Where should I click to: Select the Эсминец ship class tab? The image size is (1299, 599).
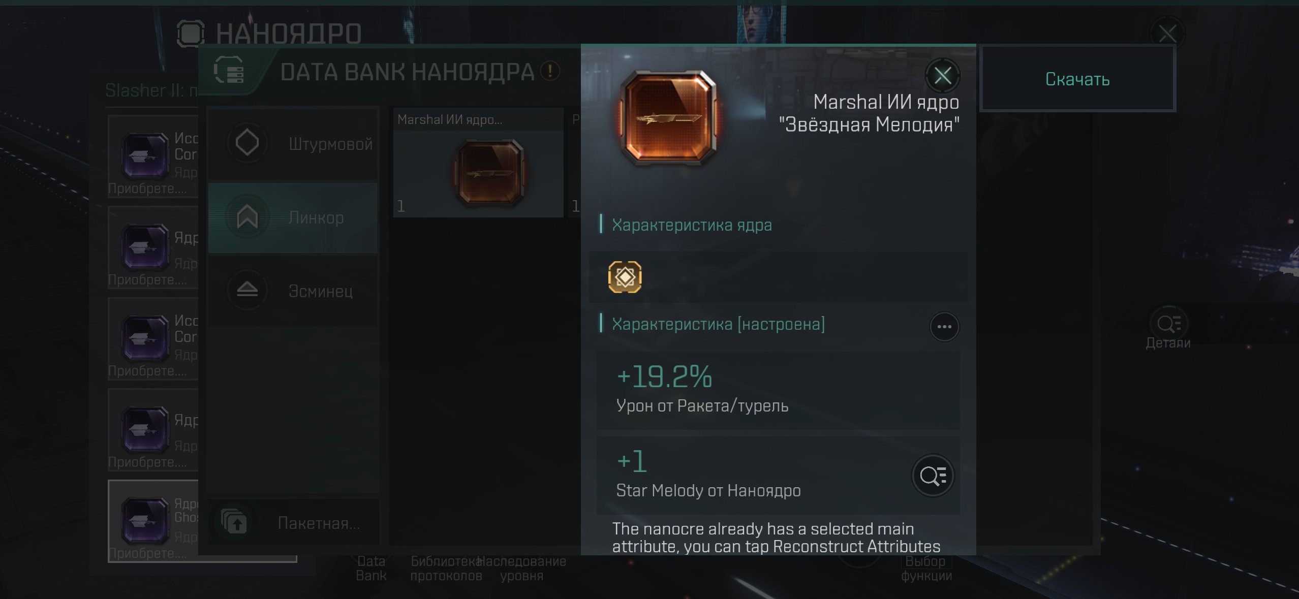(293, 291)
